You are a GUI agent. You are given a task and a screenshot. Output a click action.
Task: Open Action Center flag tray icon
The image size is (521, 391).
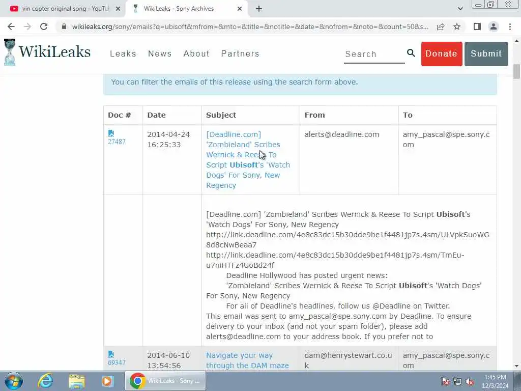445,381
